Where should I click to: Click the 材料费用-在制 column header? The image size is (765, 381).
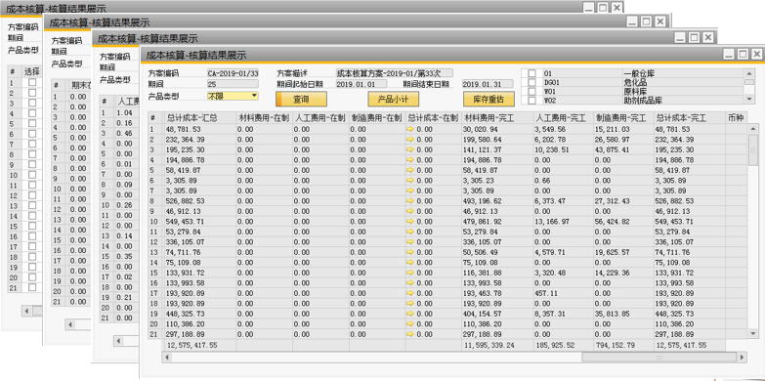coord(265,117)
